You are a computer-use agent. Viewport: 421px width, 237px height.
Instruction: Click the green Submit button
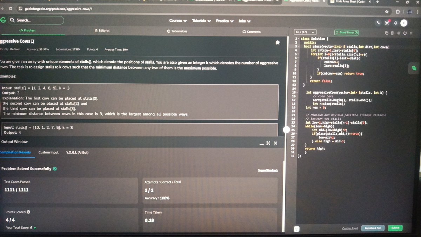(395, 228)
